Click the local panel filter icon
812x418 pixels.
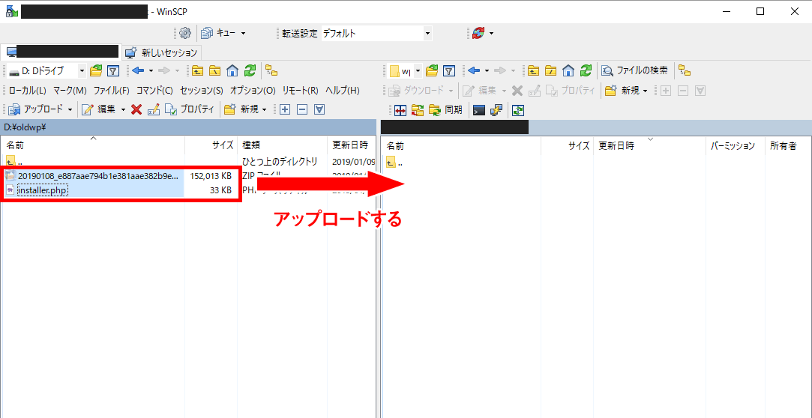[113, 71]
